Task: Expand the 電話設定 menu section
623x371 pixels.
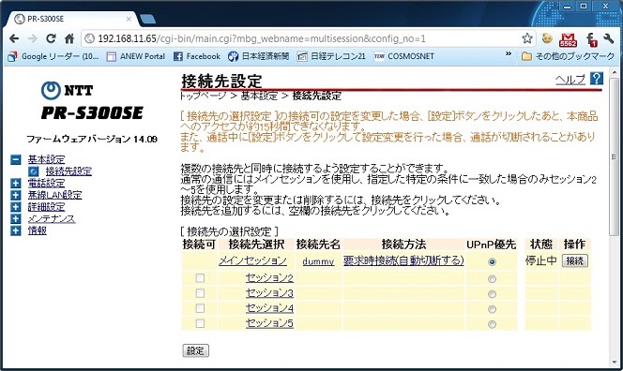Action: tap(16, 184)
